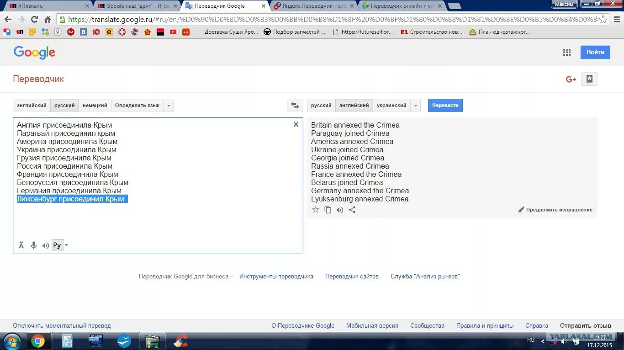Open Сообщества link
Viewport: 624px width, 350px height.
427,325
